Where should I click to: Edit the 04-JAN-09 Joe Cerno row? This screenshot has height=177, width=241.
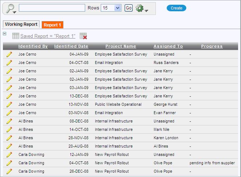(x=9, y=55)
